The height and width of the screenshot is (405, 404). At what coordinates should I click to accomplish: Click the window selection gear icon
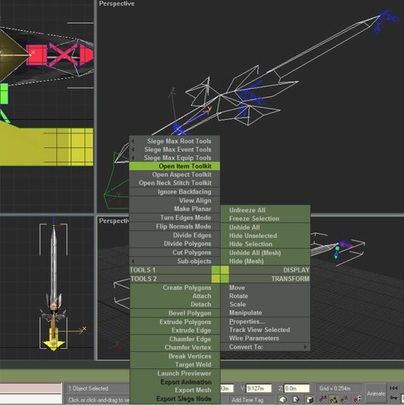[295, 399]
